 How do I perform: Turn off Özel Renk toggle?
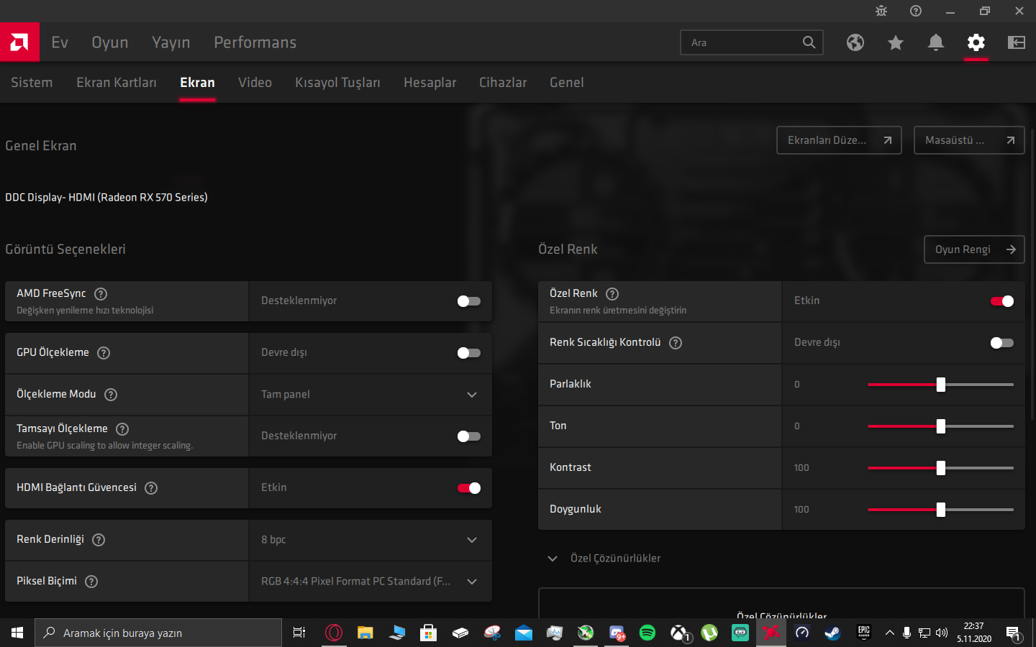[x=1002, y=301]
